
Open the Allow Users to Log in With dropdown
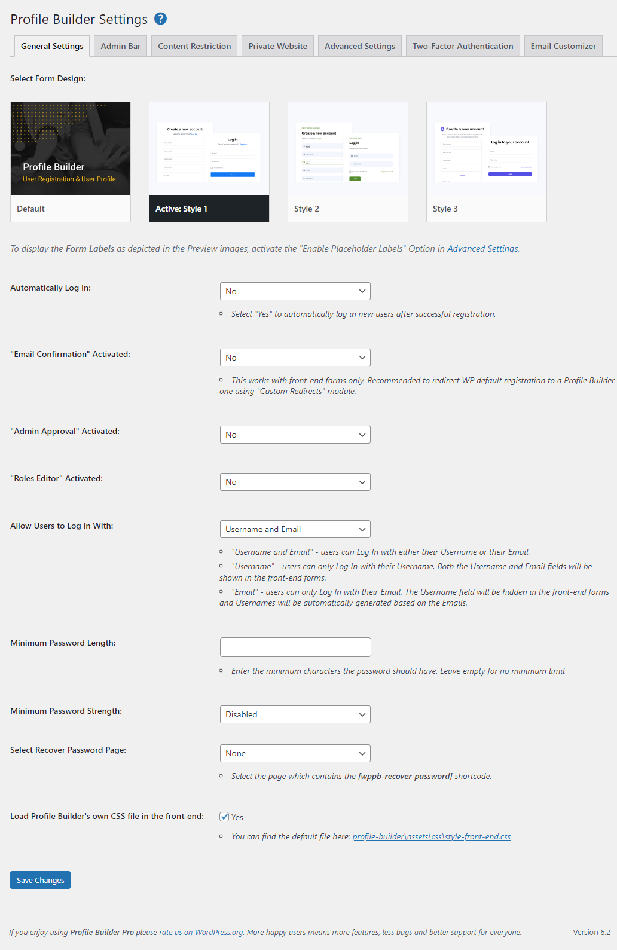(295, 529)
